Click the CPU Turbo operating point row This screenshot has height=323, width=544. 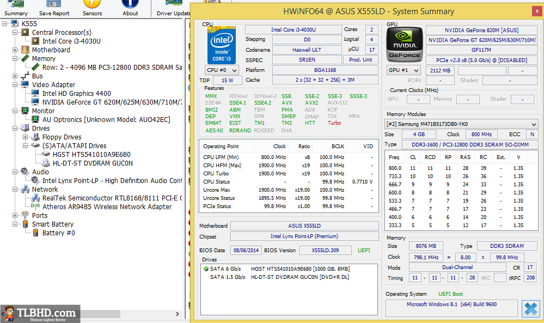289,173
